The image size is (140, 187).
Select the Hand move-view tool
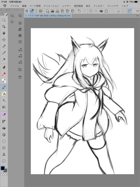pos(4,33)
